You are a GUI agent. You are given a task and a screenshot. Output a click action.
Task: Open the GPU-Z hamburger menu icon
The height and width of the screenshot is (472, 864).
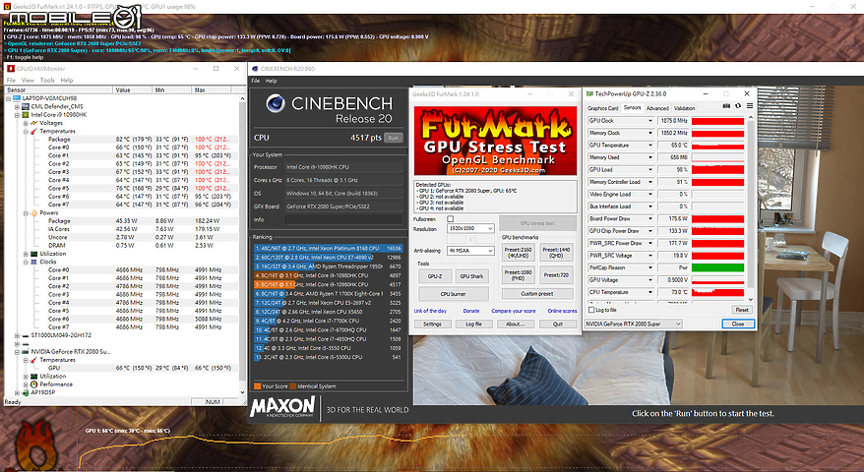(x=750, y=106)
